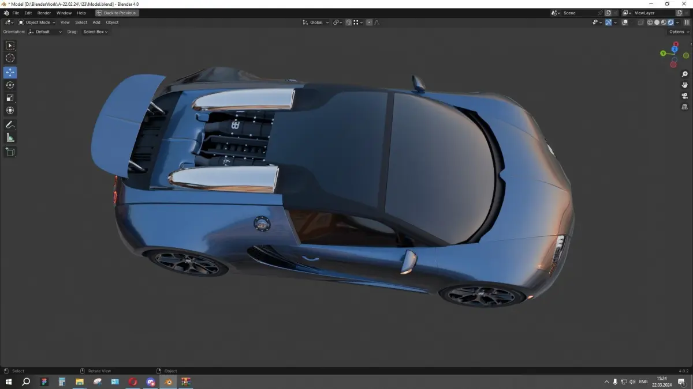Image resolution: width=693 pixels, height=389 pixels.
Task: Toggle X-ray mode
Action: (640, 22)
